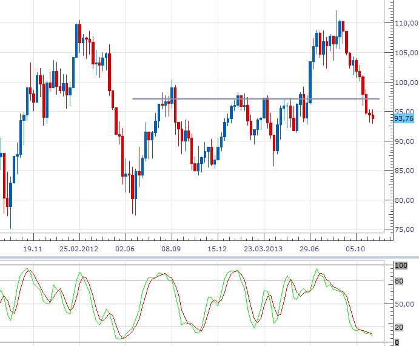The height and width of the screenshot is (346, 419).
Task: Click the 85,00 price axis label
Action: (404, 171)
